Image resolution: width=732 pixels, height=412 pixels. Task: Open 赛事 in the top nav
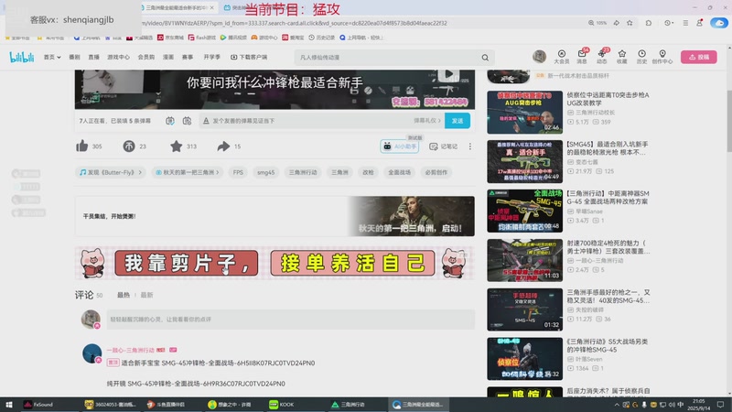pos(188,57)
